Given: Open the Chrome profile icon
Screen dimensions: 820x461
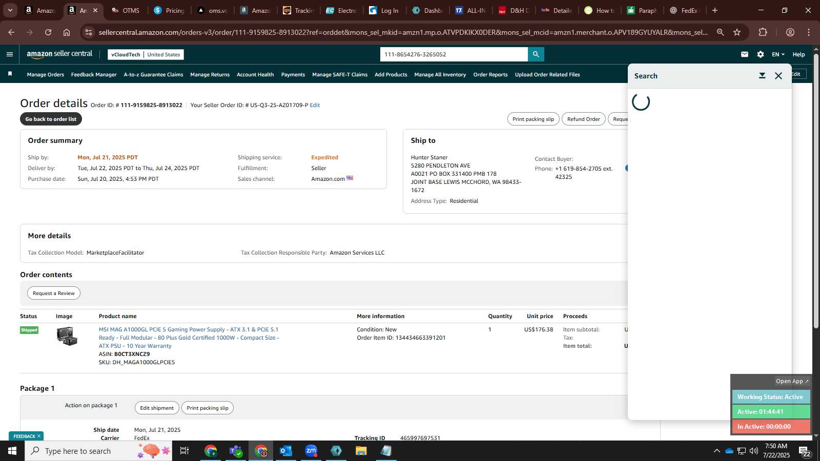Looking at the screenshot, I should pos(790,32).
